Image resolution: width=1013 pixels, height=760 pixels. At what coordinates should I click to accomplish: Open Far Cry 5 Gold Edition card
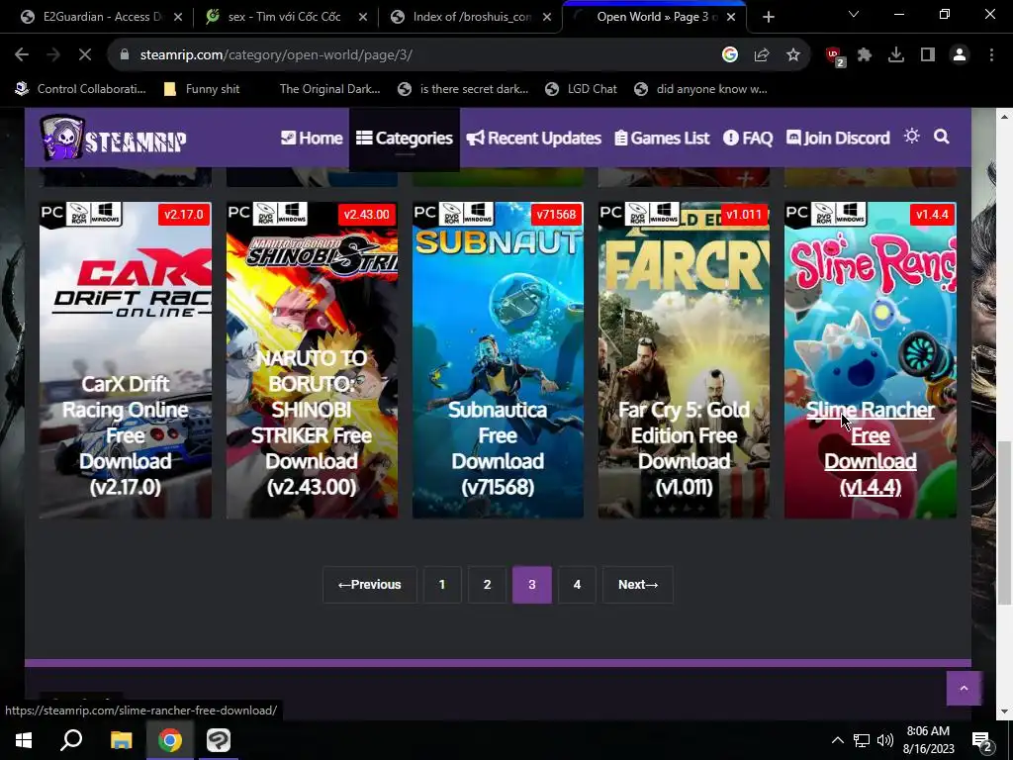pos(684,360)
